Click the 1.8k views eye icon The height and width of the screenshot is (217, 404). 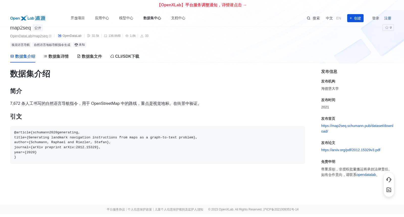(x=127, y=36)
